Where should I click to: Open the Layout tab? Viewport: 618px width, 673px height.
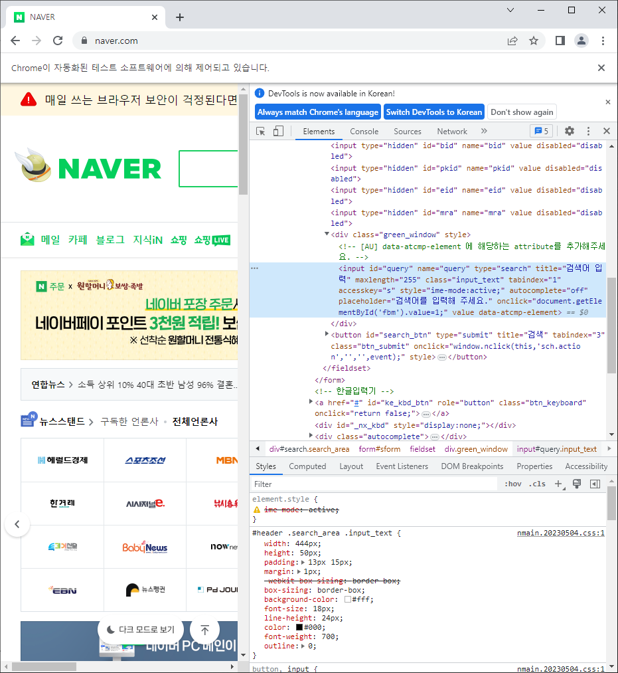click(x=351, y=466)
